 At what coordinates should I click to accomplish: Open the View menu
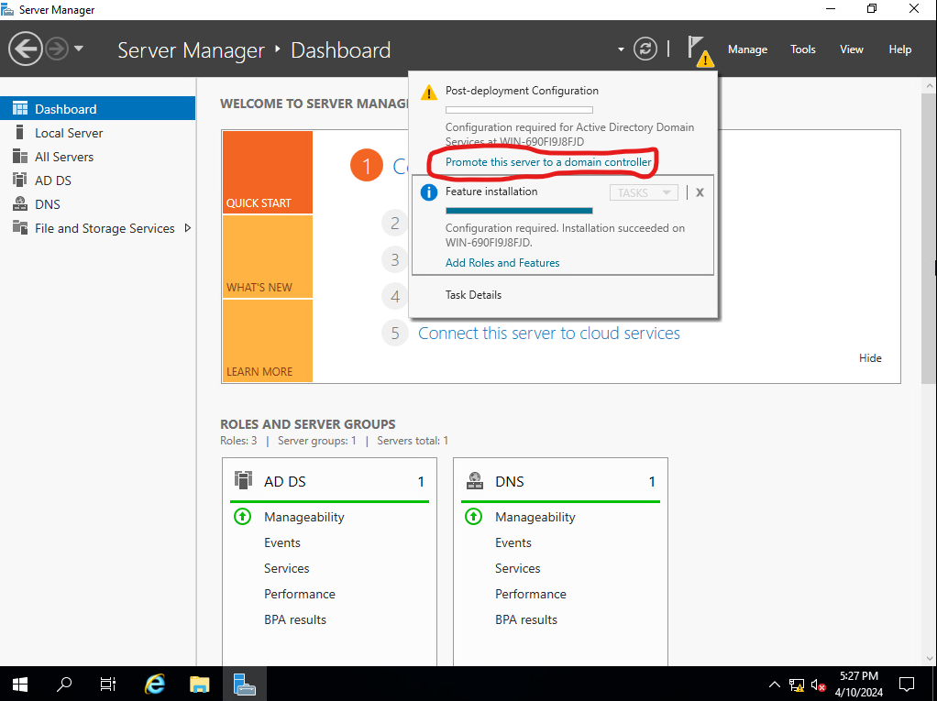[851, 49]
